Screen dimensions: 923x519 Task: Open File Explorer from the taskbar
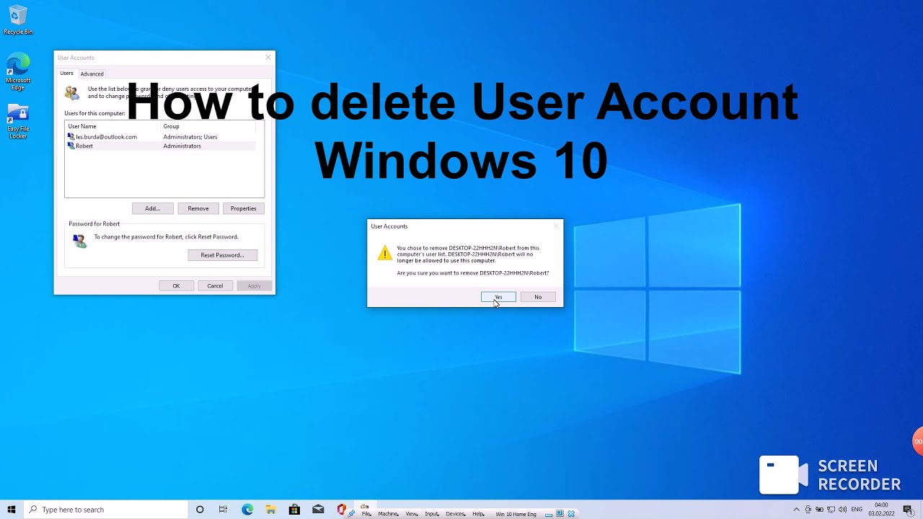(270, 510)
